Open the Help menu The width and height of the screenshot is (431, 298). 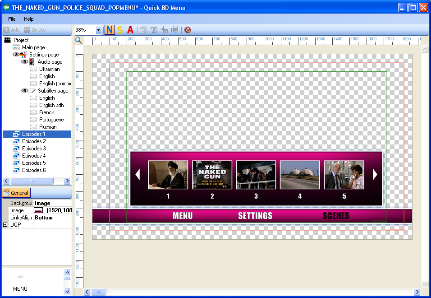pyautogui.click(x=29, y=19)
